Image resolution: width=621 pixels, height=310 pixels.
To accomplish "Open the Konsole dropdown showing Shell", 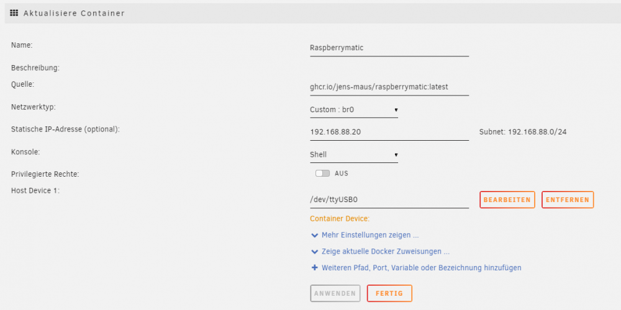I will [354, 155].
